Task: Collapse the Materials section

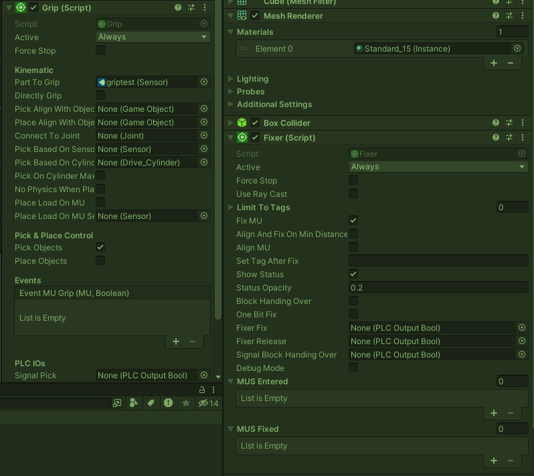Action: point(231,31)
